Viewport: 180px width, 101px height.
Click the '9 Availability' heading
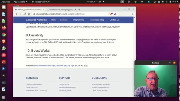[35, 35]
